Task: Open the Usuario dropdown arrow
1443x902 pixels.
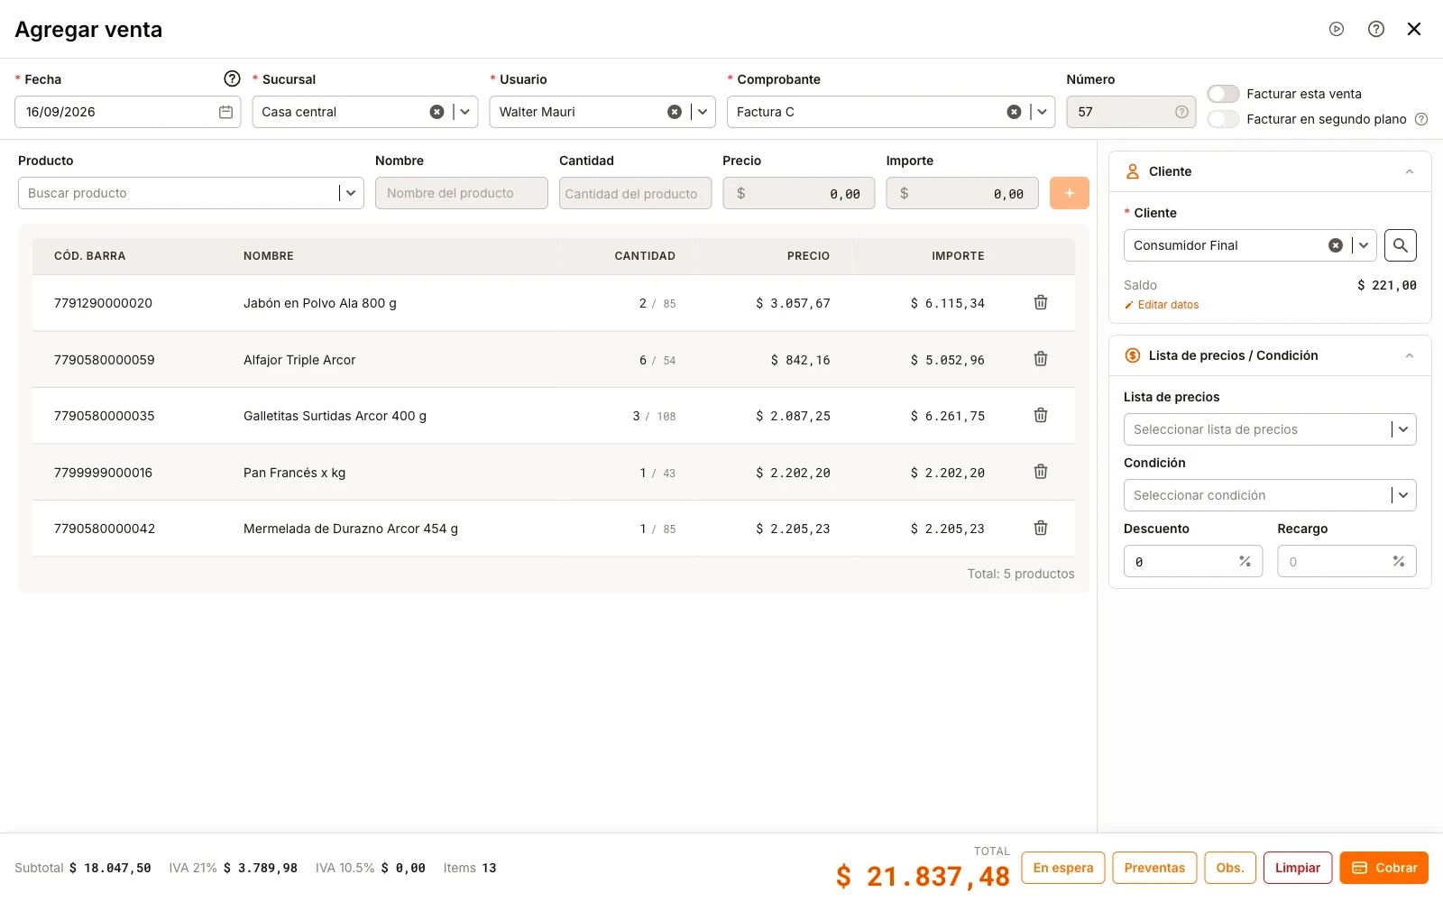Action: click(703, 112)
